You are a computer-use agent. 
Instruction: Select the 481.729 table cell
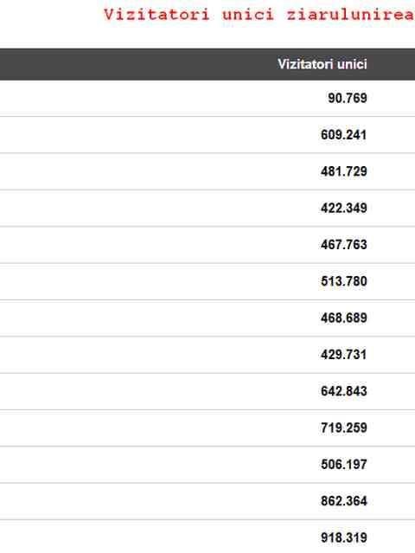point(344,171)
